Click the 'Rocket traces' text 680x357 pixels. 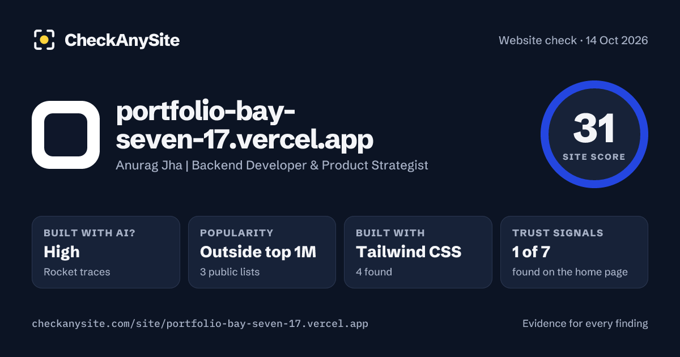[77, 272]
